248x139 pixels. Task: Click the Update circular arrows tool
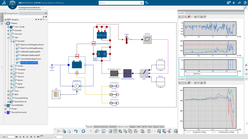(x=83, y=131)
